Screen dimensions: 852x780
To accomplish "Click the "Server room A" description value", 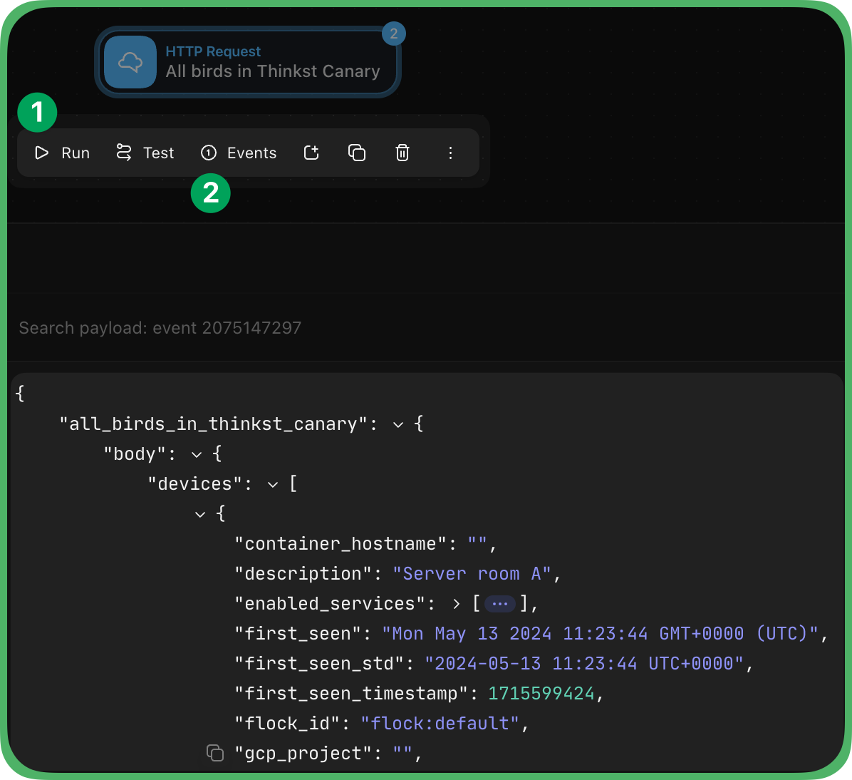I will [x=472, y=574].
